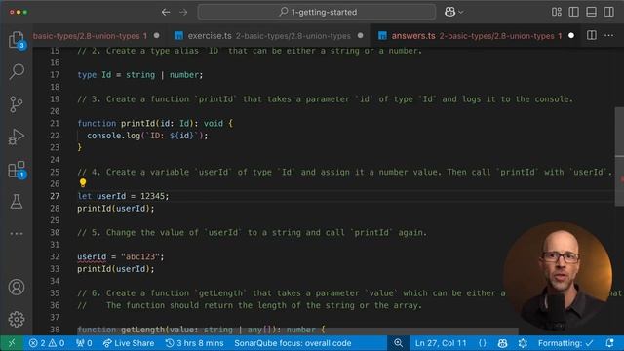Screen dimensions: 624x351
Task: Select the first tab ending in union-types 1
Action: [97, 36]
